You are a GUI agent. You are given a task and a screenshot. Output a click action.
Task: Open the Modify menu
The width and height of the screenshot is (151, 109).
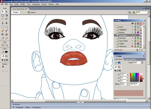(23, 4)
